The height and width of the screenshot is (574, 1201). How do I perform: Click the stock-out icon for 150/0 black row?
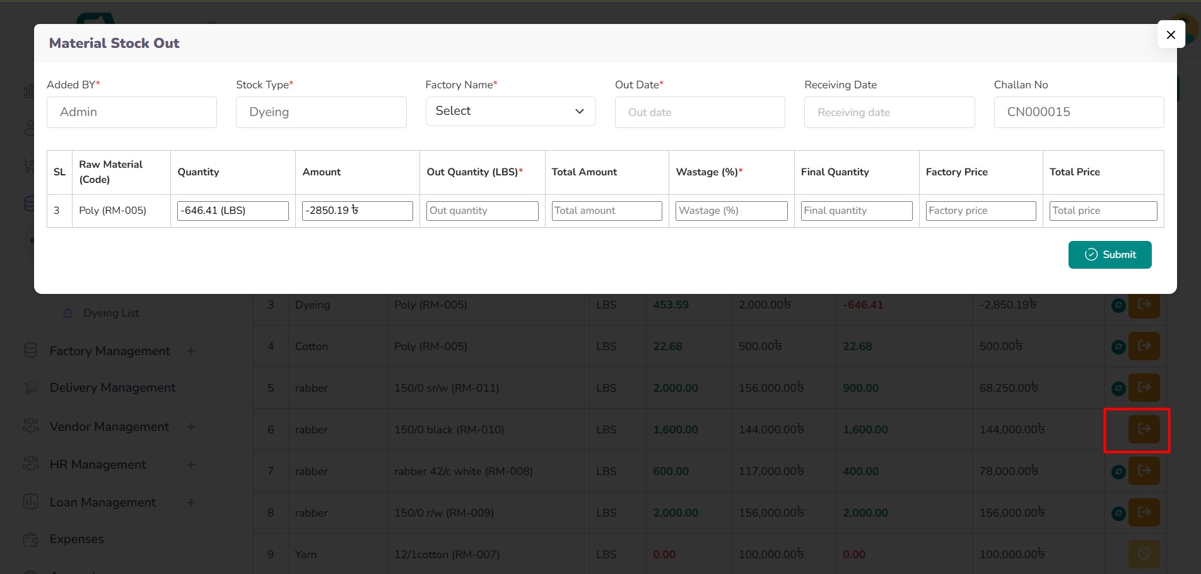1144,429
